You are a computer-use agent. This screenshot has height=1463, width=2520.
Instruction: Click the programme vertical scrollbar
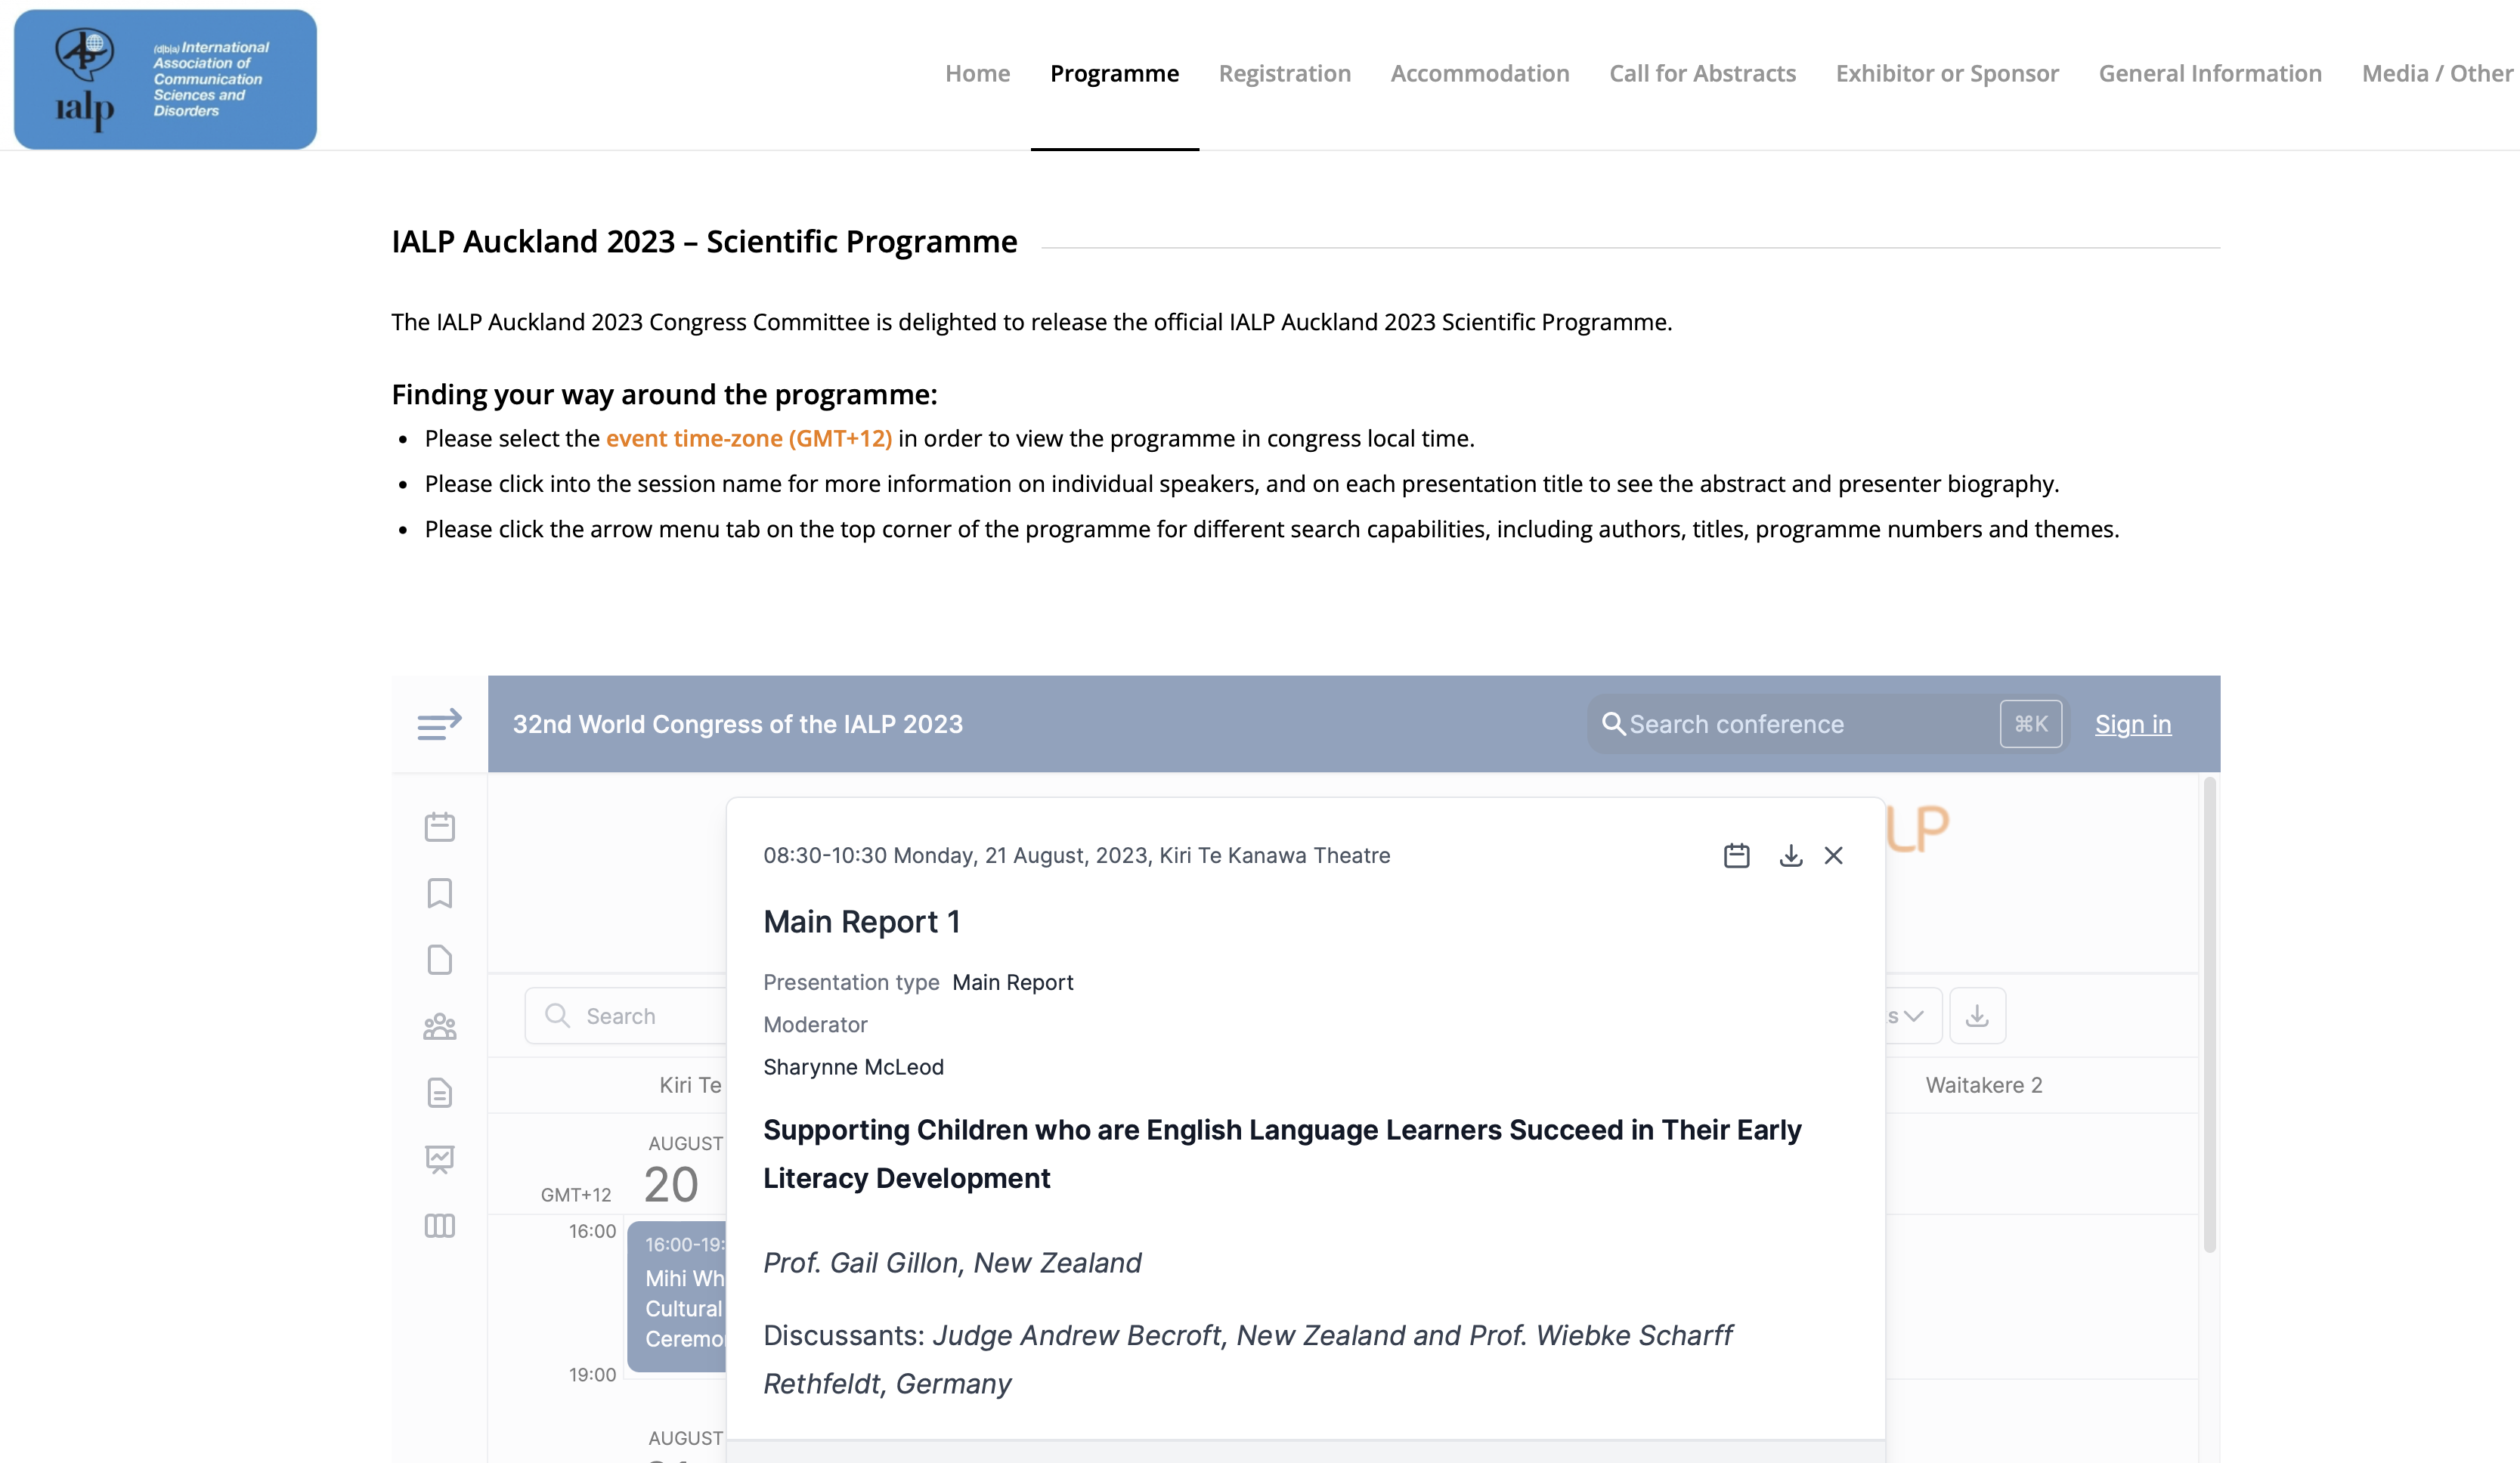coord(2209,1015)
